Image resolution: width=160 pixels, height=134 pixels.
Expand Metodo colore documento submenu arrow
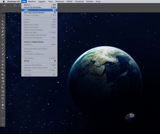click(x=55, y=68)
